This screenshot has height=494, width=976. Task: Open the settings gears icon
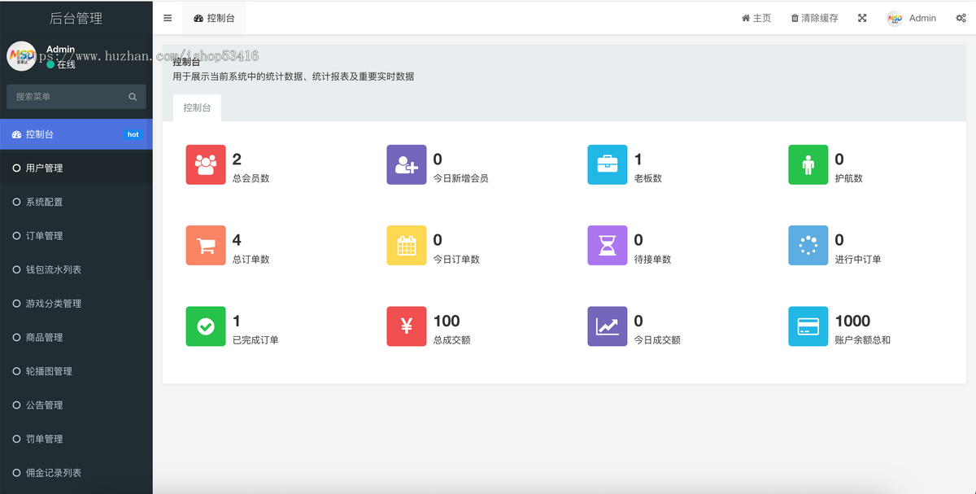click(x=961, y=18)
